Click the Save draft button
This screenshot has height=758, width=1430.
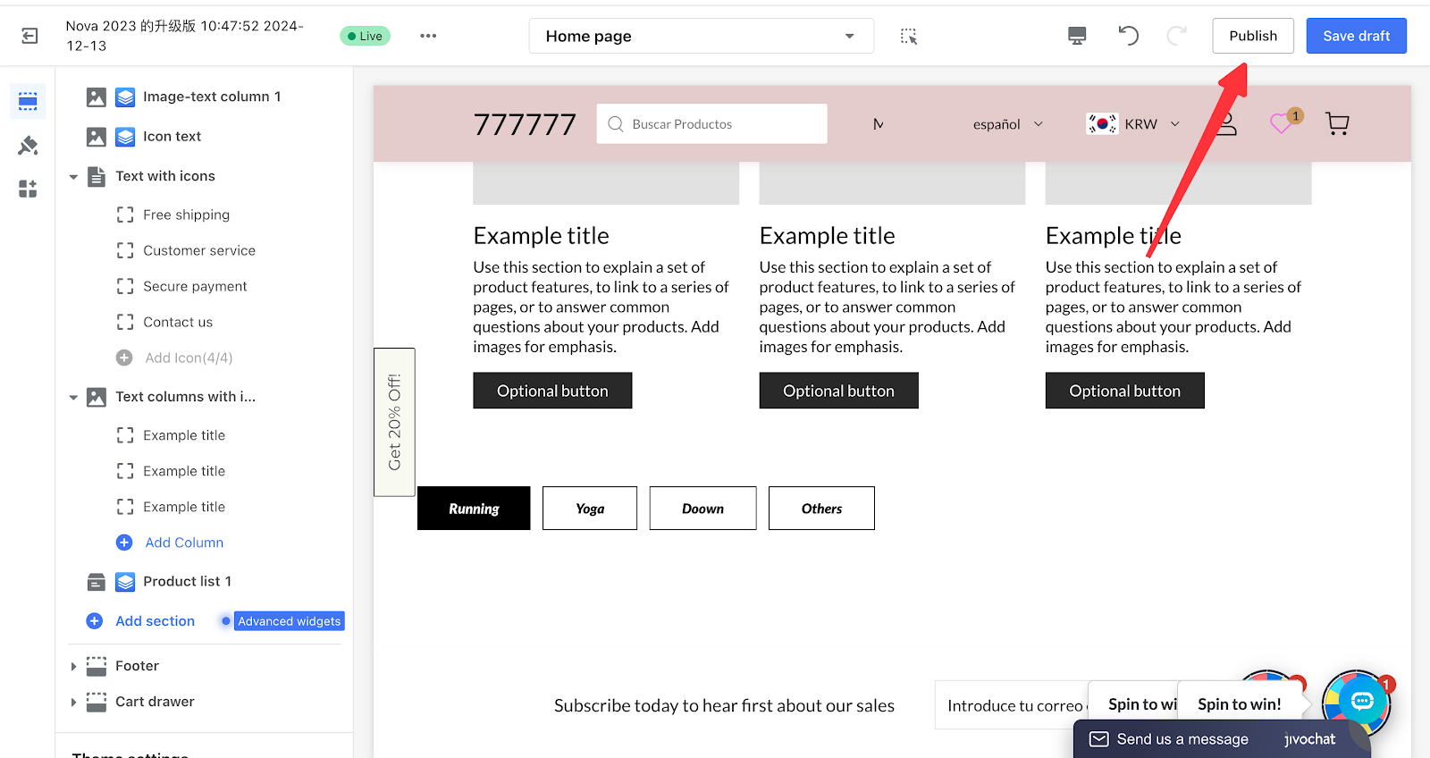pos(1356,36)
